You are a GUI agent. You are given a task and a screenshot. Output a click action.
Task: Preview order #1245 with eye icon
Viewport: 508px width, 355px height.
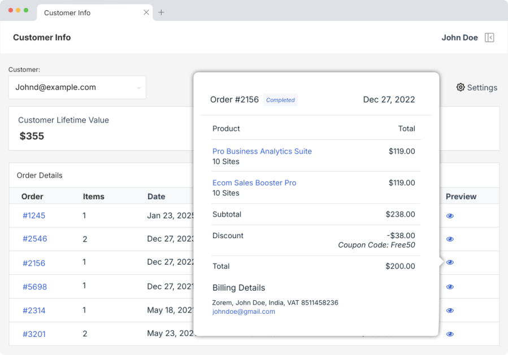tap(450, 216)
